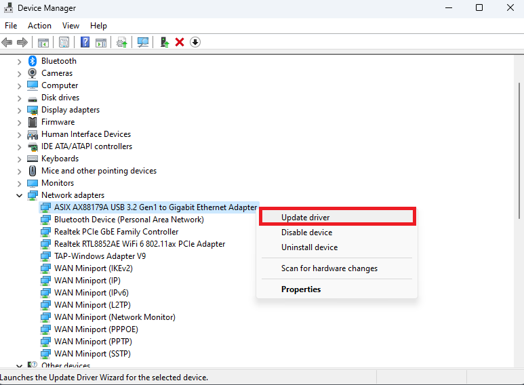The height and width of the screenshot is (385, 524).
Task: Maximize the Device Manager window
Action: point(479,7)
